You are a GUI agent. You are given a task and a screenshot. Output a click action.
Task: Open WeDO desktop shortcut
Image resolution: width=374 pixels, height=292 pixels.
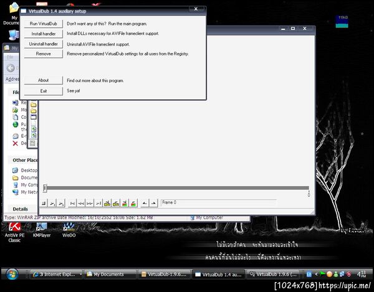pos(69,230)
